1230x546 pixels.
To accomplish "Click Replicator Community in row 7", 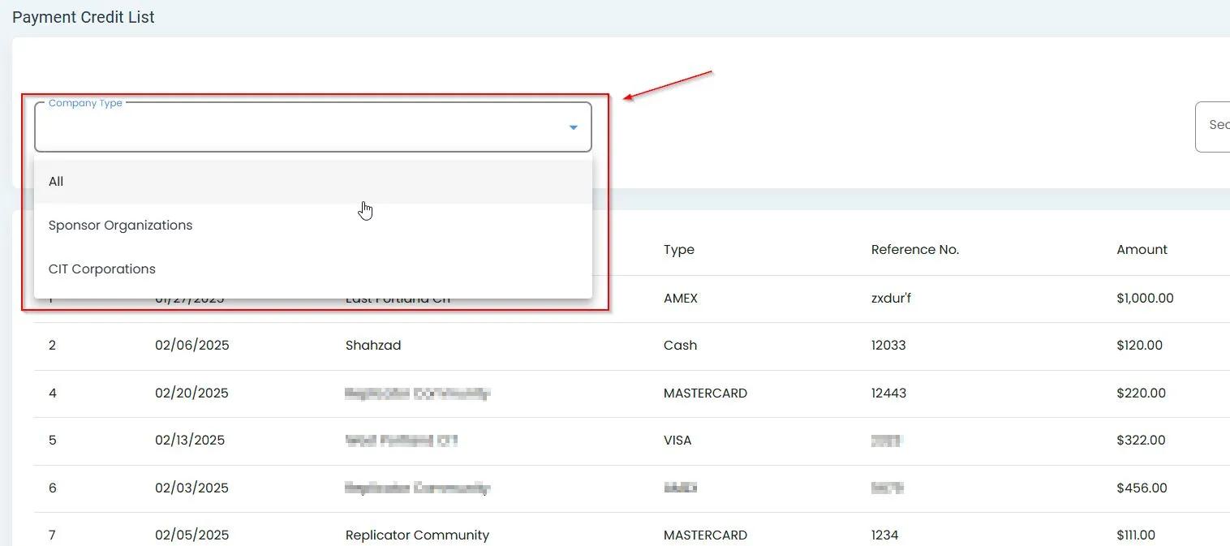I will tap(417, 535).
